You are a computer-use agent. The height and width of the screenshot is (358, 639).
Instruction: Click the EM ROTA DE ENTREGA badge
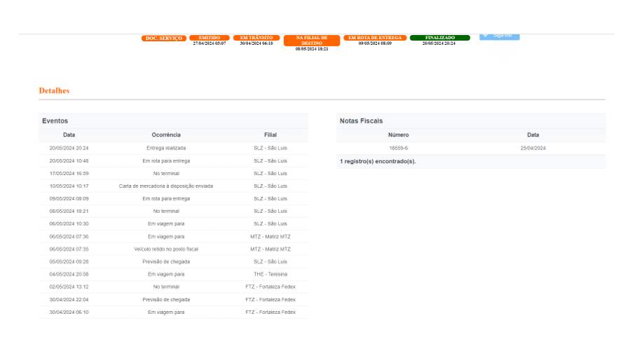click(x=375, y=38)
